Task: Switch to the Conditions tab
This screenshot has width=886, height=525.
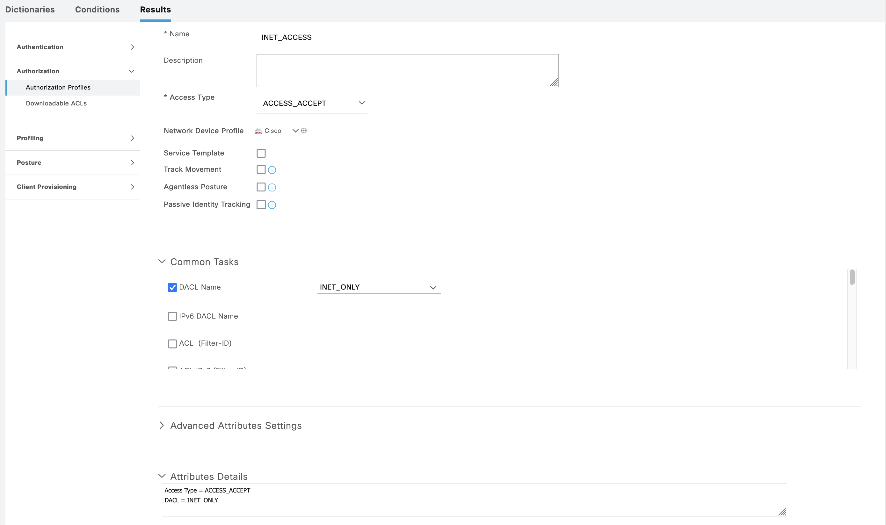Action: click(x=97, y=10)
